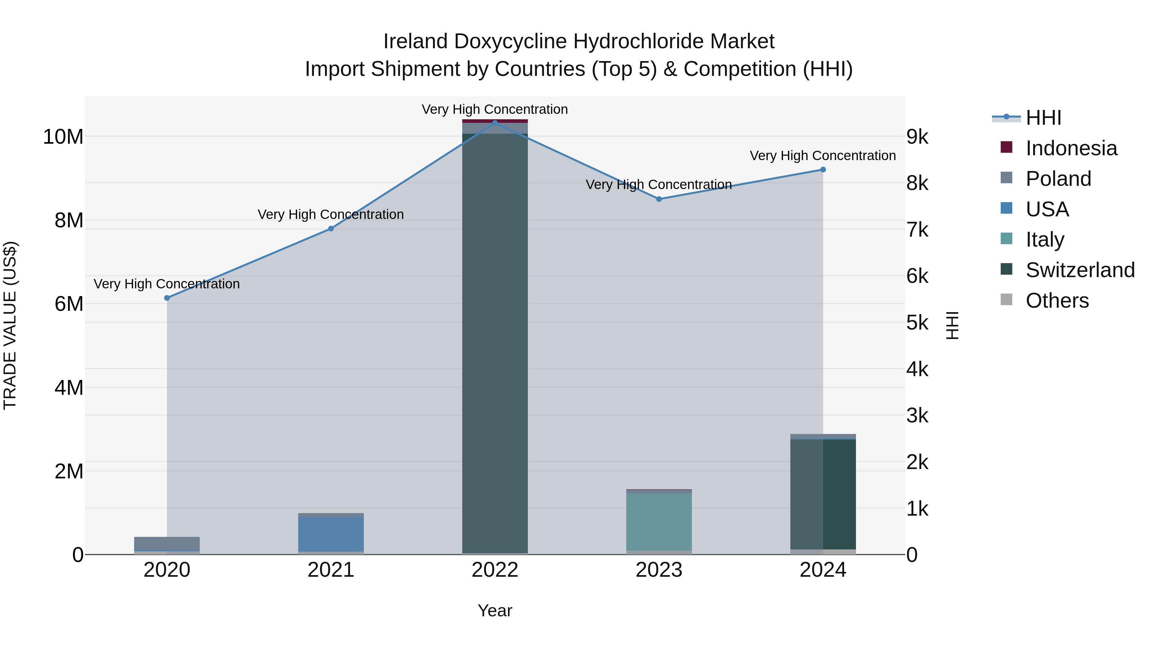
Task: Click the 2021 x-axis year label
Action: 331,570
